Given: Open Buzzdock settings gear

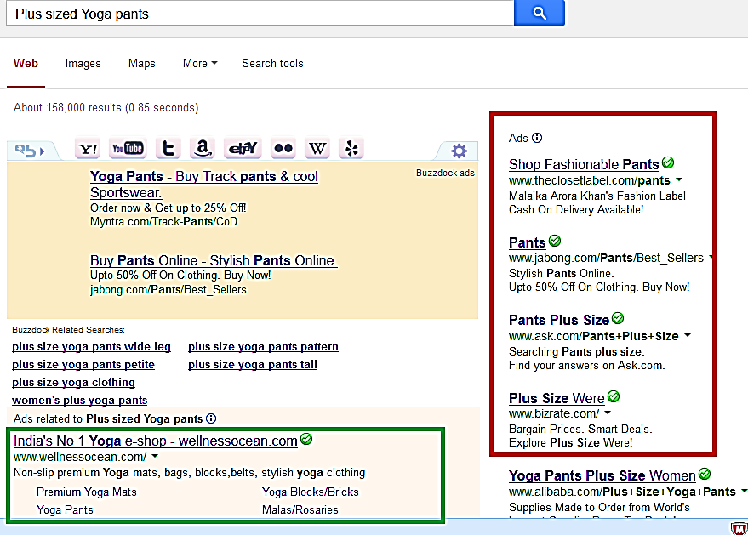Looking at the screenshot, I should click(x=459, y=151).
